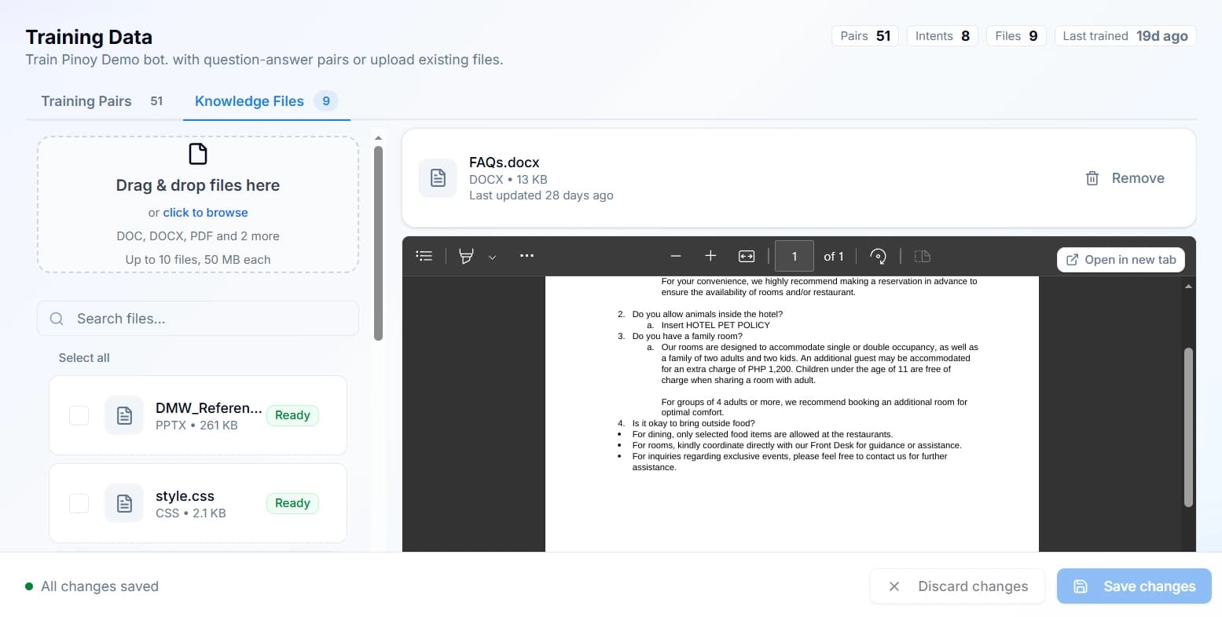Click the document viewer scrollbar thumb
The image size is (1222, 617).
click(x=1188, y=427)
